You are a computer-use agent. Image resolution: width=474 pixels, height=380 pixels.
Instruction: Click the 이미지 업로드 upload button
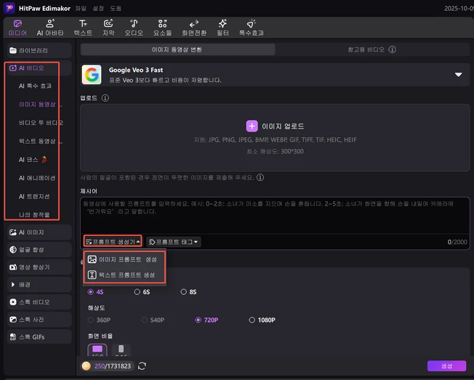click(x=275, y=126)
